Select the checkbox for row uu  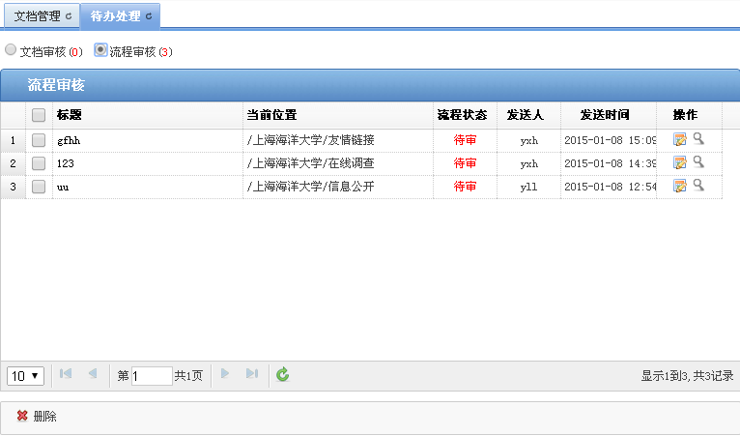tap(39, 187)
